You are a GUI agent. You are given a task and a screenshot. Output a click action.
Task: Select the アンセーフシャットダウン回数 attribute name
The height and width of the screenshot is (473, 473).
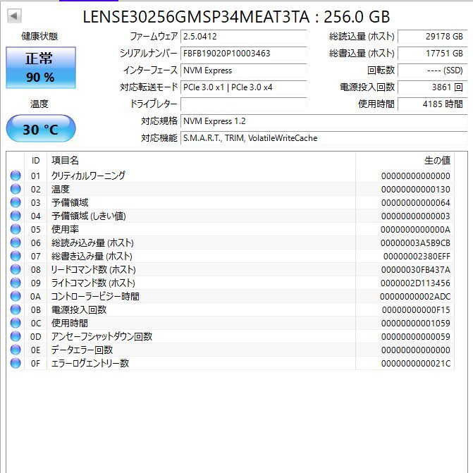(x=102, y=336)
